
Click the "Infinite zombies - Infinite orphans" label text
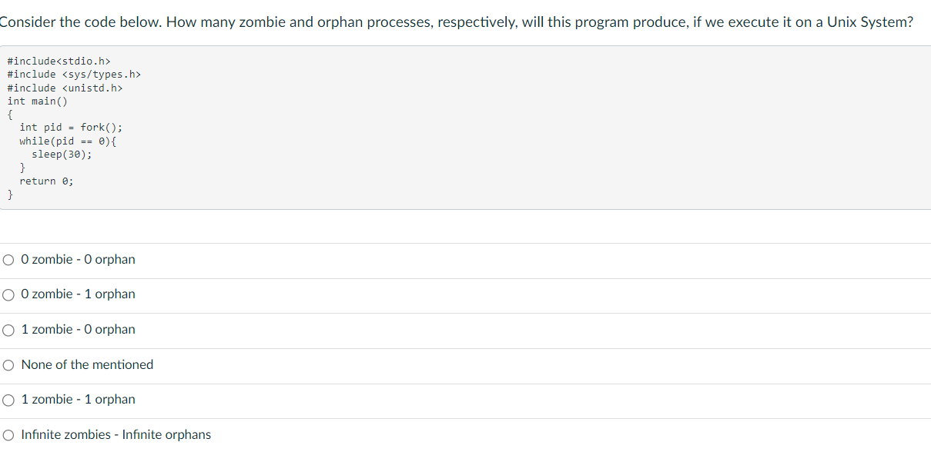pyautogui.click(x=116, y=435)
